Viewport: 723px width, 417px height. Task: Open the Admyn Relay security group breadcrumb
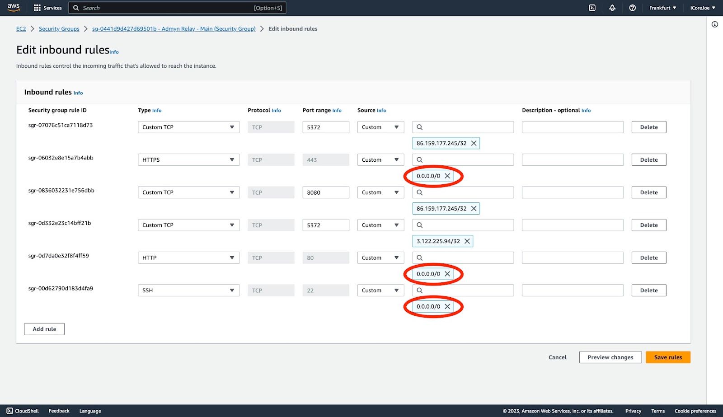pyautogui.click(x=174, y=28)
